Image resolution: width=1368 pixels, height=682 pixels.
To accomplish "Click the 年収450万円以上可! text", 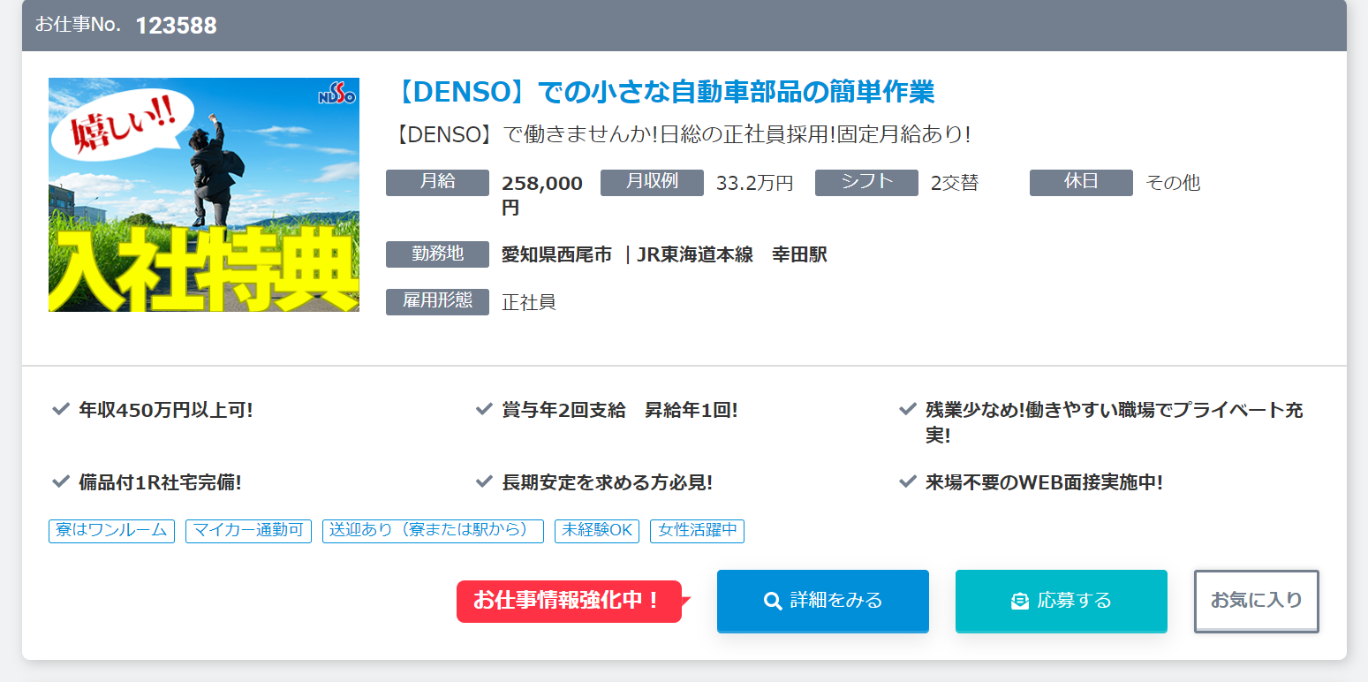I will click(166, 410).
